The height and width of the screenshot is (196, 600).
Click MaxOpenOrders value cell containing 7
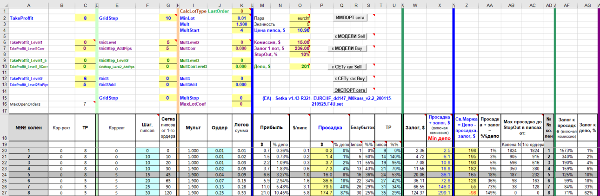[85, 104]
